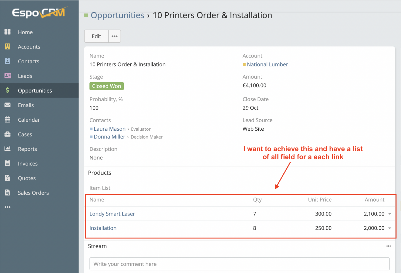Screen dimensions: 401x273
Task: Click the Emails envelope icon
Action: [8, 105]
